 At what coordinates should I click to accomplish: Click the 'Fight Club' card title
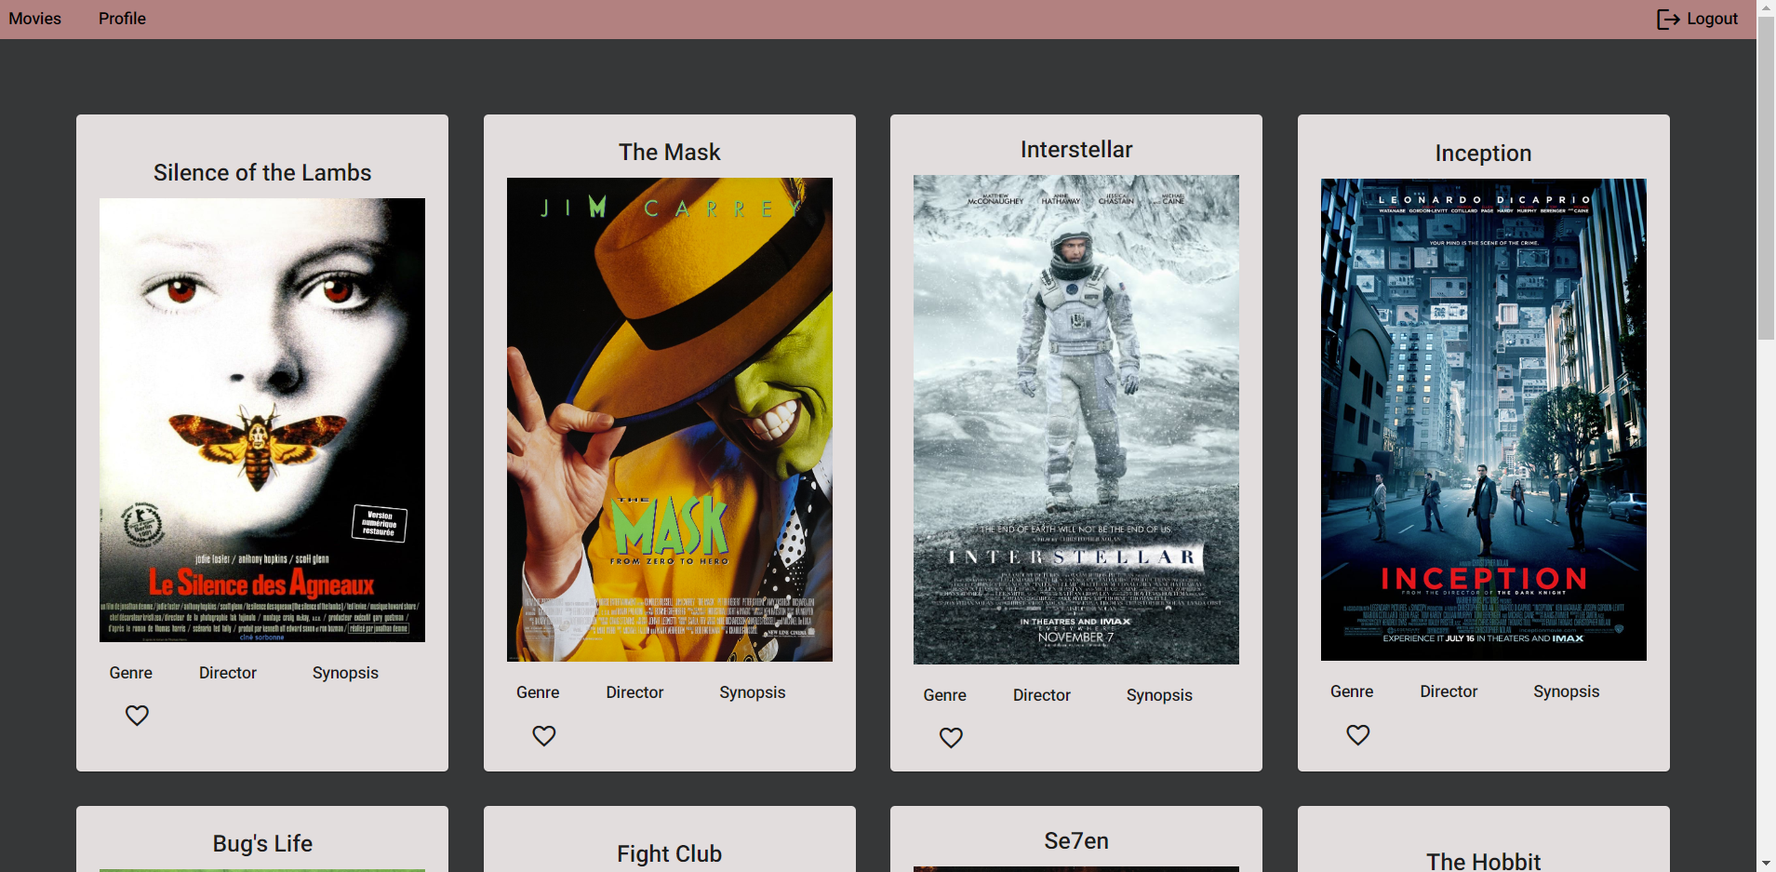coord(670,854)
